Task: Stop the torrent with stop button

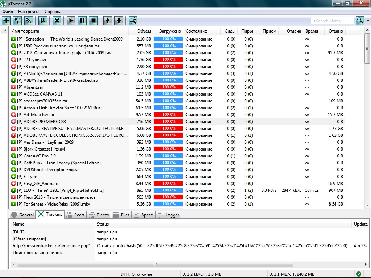Action: (x=93, y=21)
